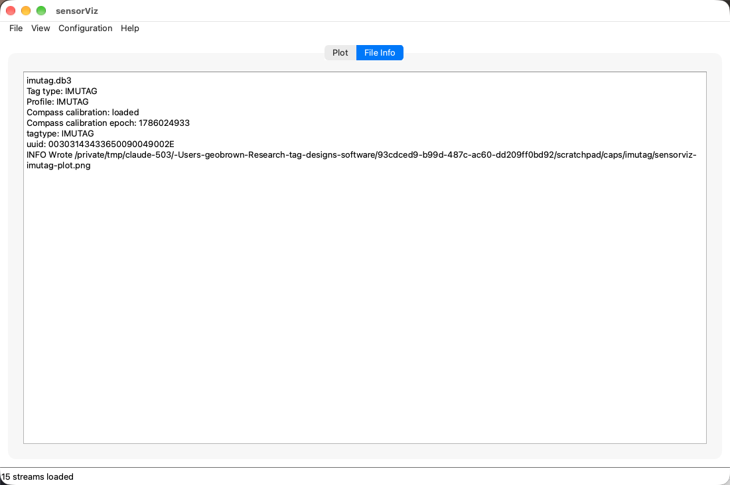Open the File menu
Screen dimensions: 730x485
(16, 28)
